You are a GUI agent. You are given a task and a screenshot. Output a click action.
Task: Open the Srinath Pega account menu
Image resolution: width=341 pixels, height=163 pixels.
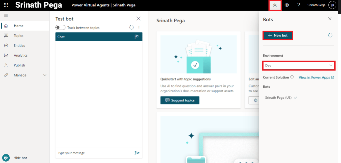pyautogui.click(x=332, y=5)
